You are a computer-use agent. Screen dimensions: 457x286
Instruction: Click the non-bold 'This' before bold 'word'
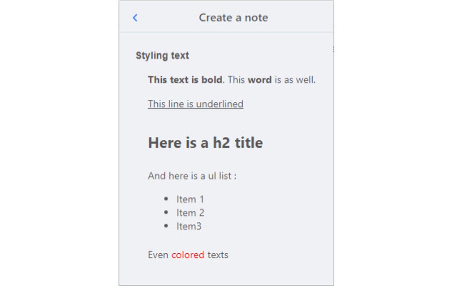click(x=236, y=80)
